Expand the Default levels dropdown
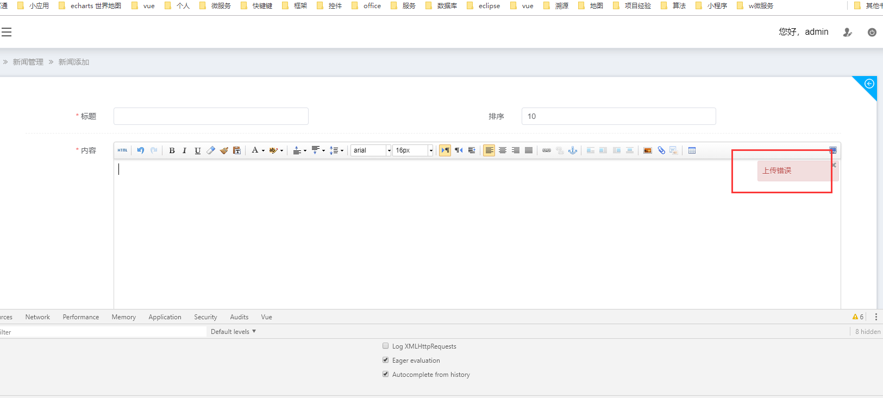883x398 pixels. [x=233, y=331]
